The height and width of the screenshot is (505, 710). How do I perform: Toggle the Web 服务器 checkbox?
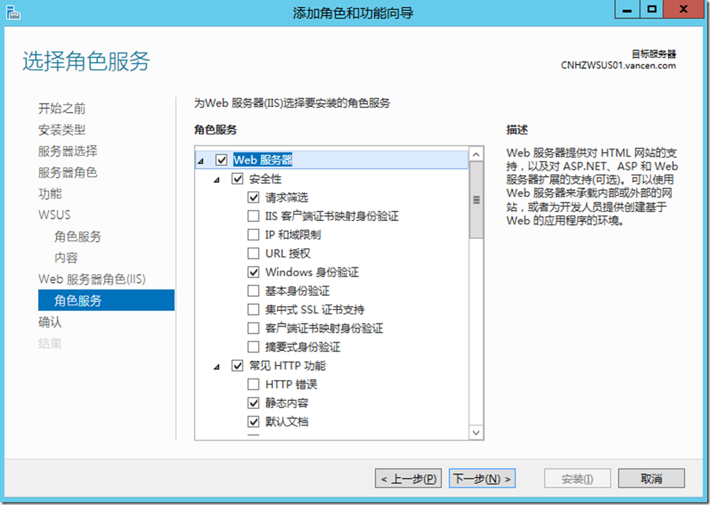pos(222,160)
